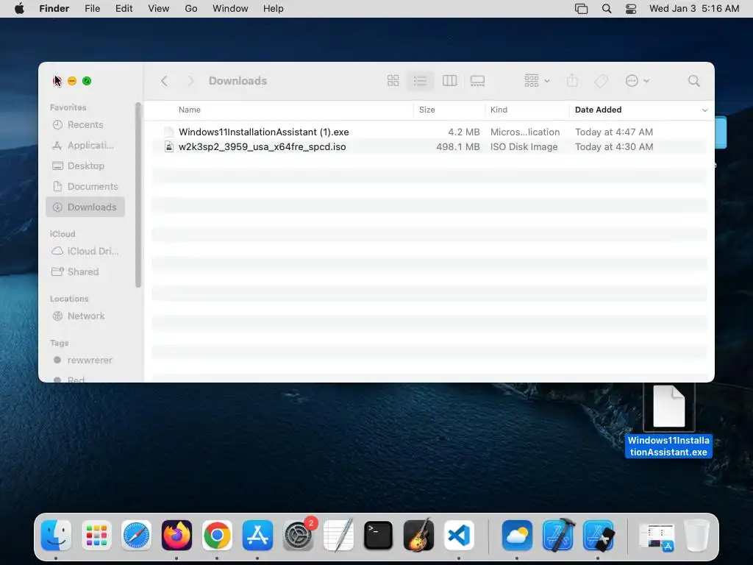This screenshot has height=565, width=753.
Task: Open Shared in the sidebar
Action: 85,272
